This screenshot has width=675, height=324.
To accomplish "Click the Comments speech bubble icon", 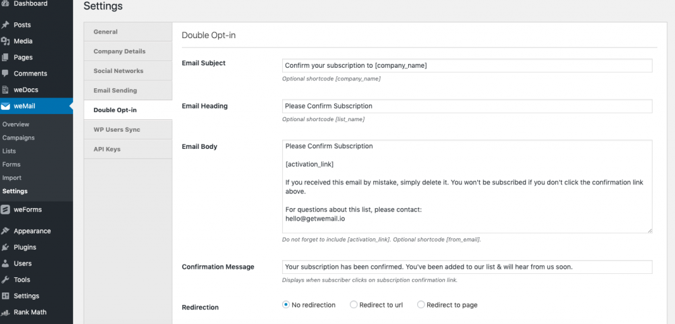I will [5, 74].
